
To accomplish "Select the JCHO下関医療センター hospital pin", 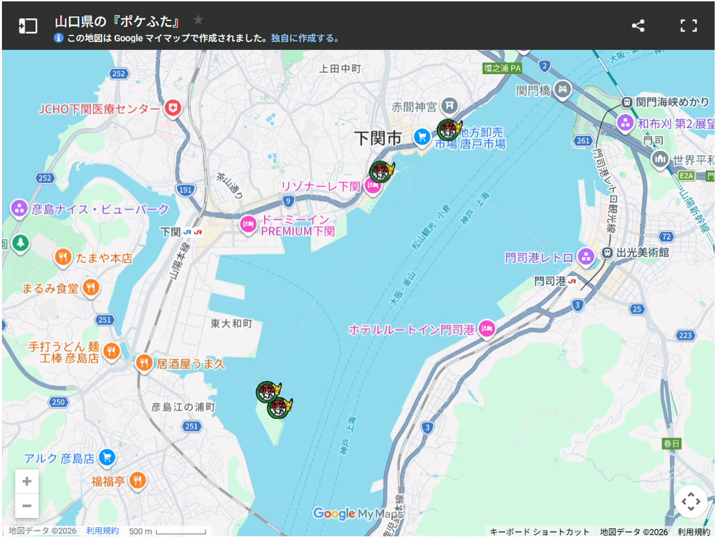I will 173,110.
